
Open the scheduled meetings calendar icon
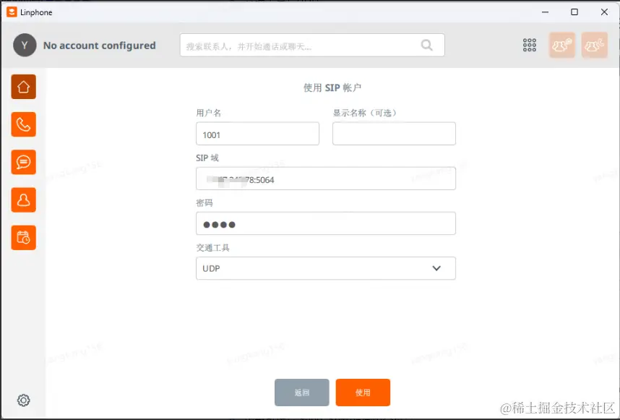click(23, 238)
